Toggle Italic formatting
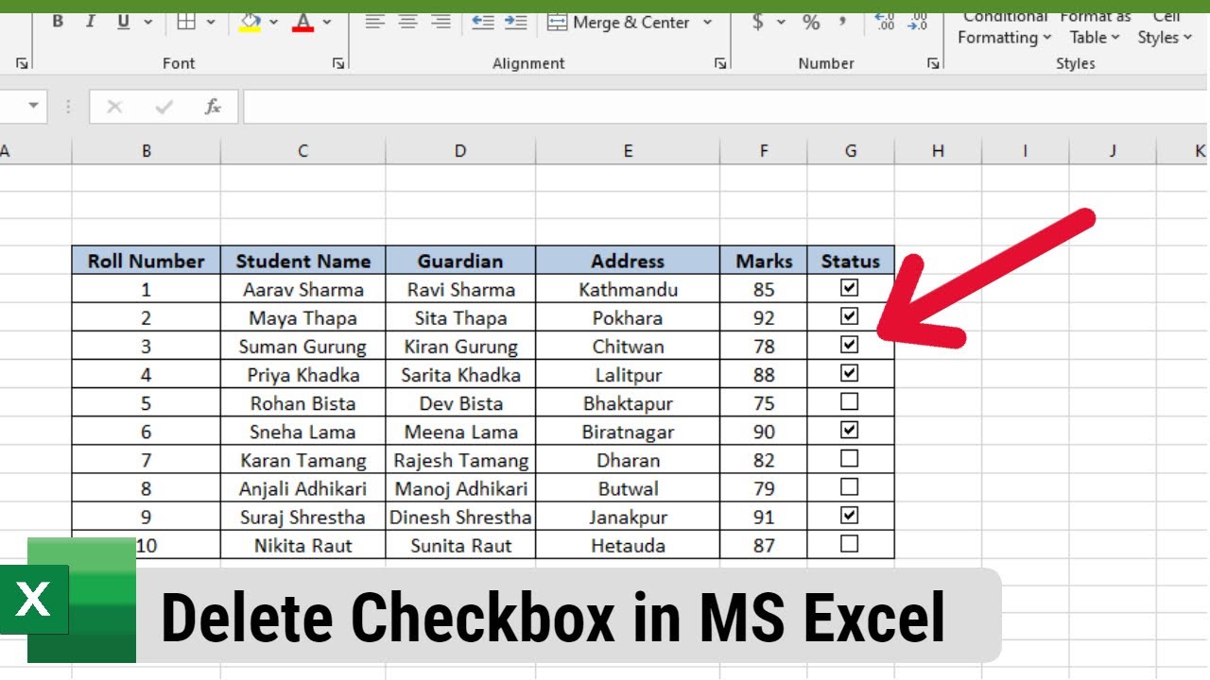Viewport: 1210px width, 680px height. point(91,21)
